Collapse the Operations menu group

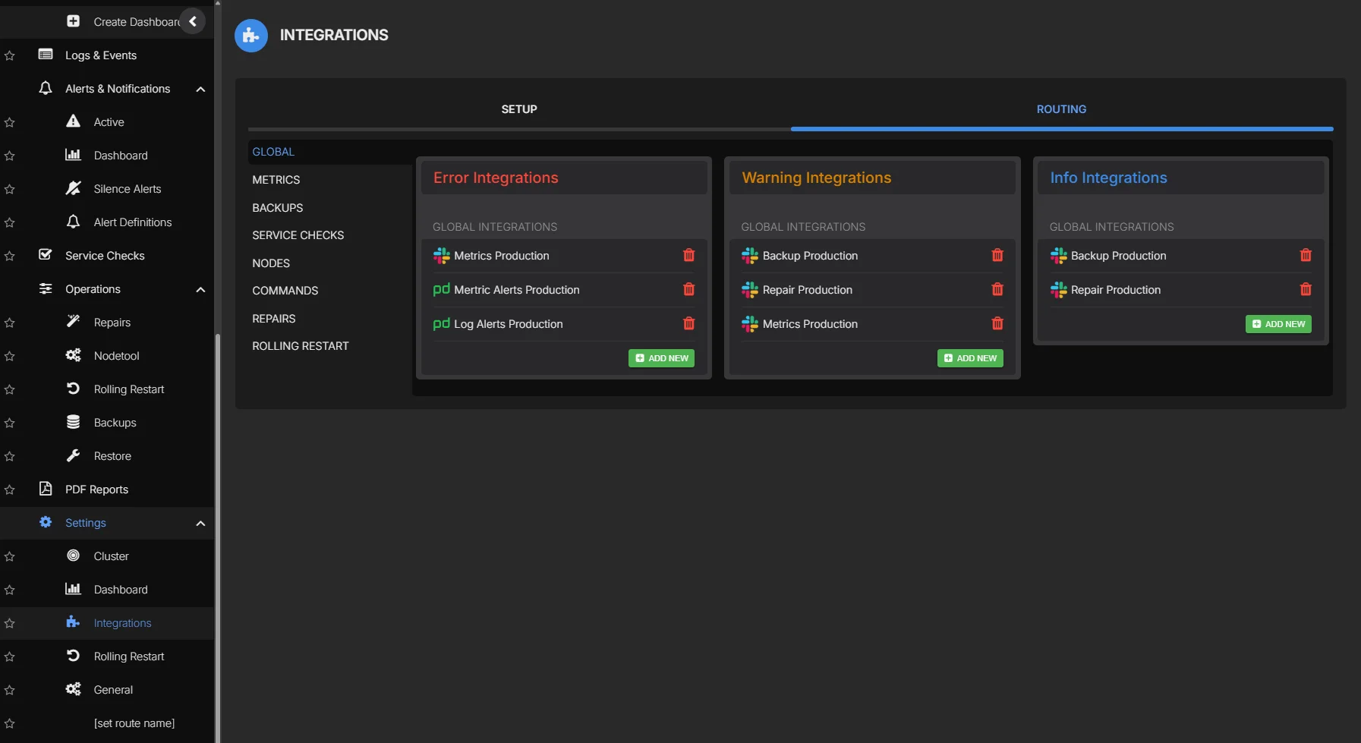click(x=200, y=289)
